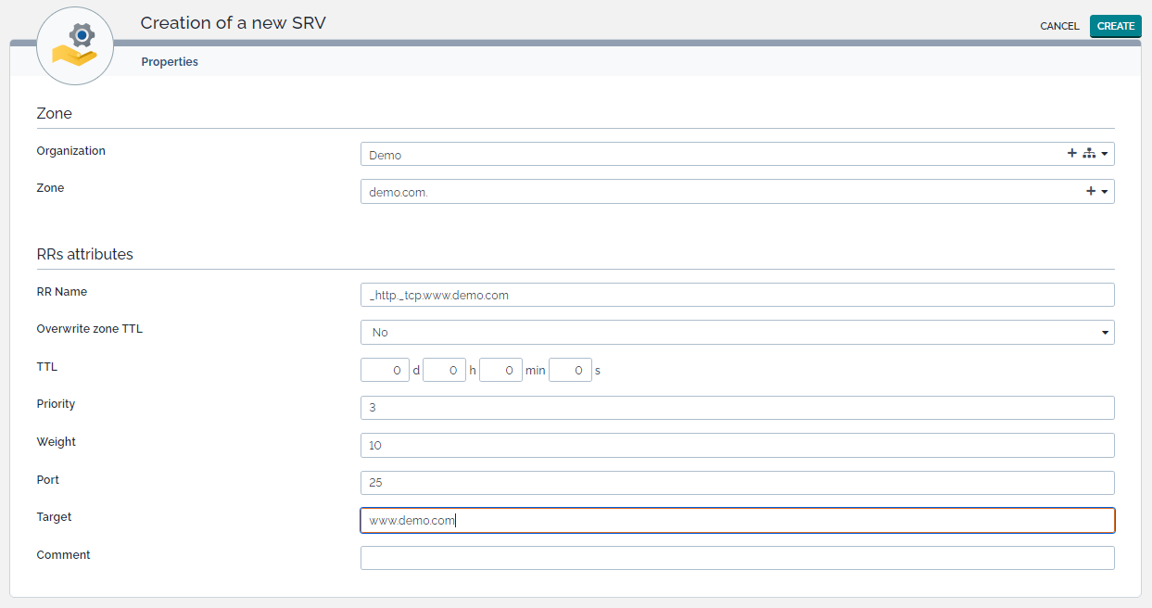Expand the Organization dropdown arrow
This screenshot has width=1152, height=608.
[x=1105, y=155]
